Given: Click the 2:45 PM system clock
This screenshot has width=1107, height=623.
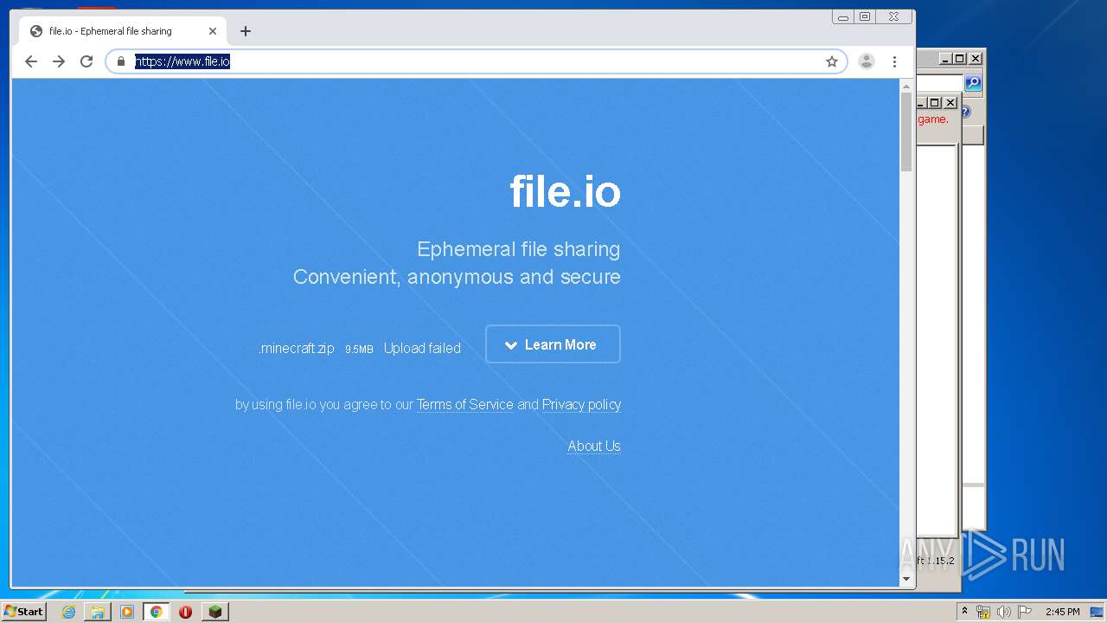Looking at the screenshot, I should 1062,612.
